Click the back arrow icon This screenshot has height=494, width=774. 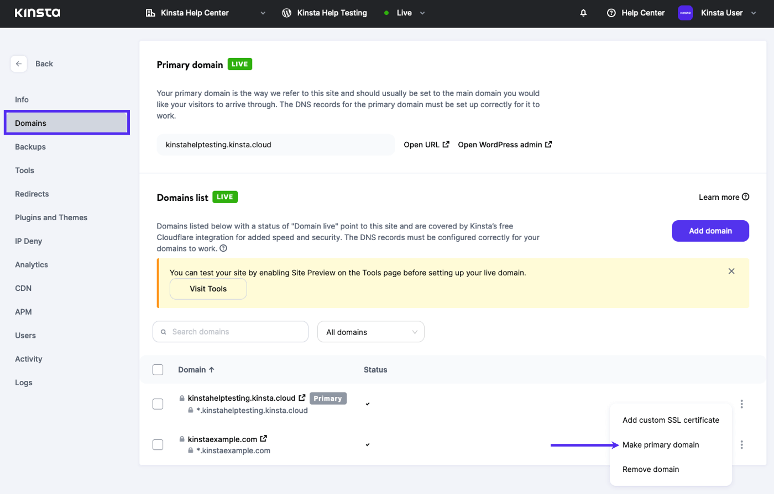[19, 64]
